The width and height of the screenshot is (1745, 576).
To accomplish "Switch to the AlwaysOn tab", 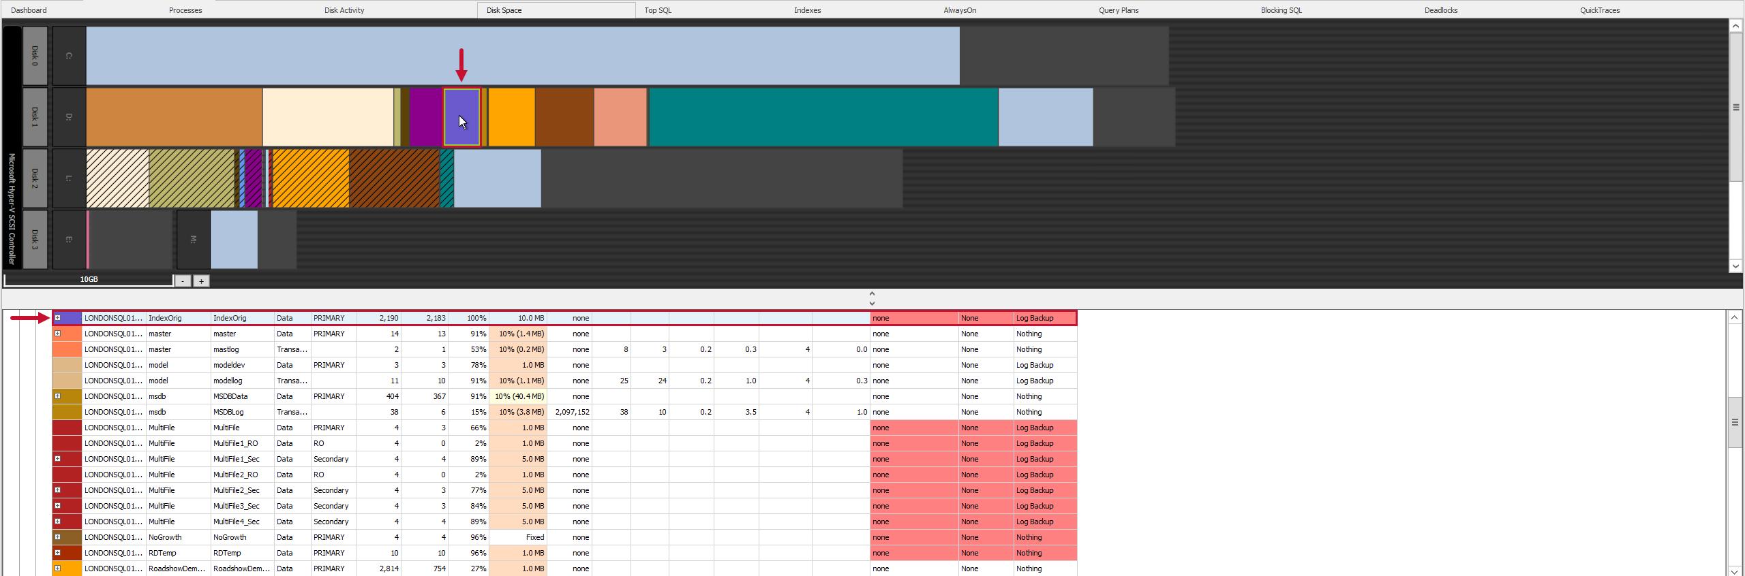I will [x=960, y=10].
